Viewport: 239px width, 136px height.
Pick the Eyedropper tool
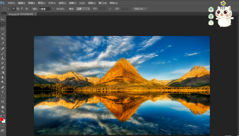coord(3,43)
